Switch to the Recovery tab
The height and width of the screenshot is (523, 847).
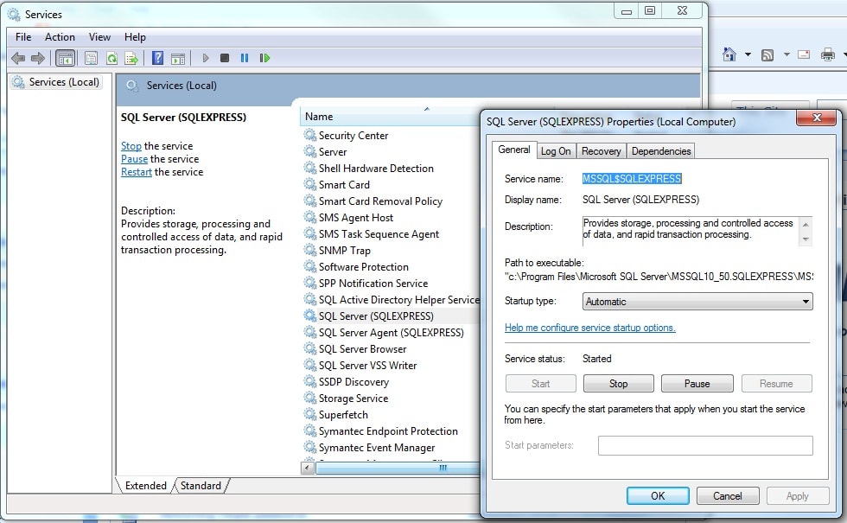(601, 151)
